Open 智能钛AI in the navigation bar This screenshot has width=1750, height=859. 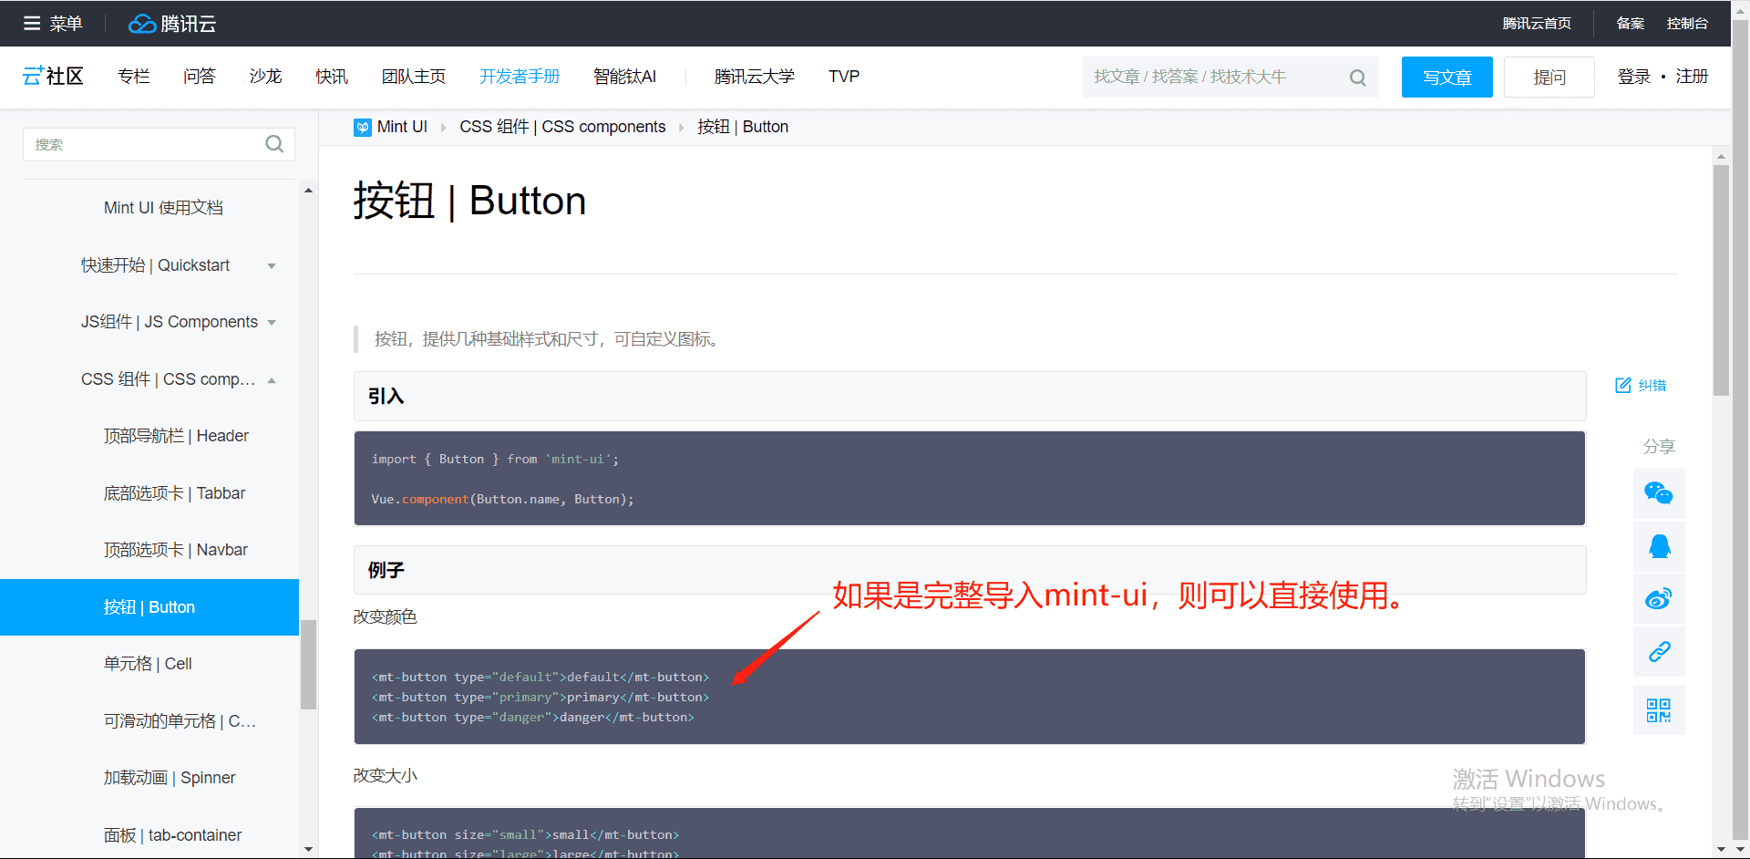(624, 77)
